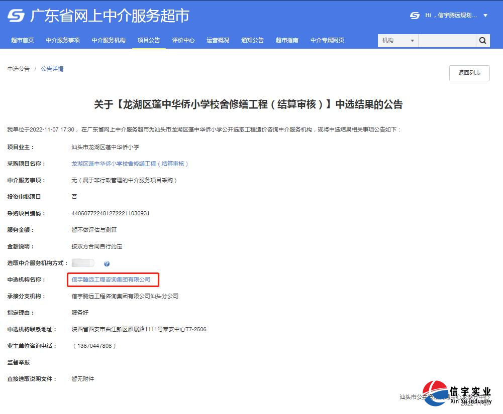Open the 机构 search category dropdown
The width and height of the screenshot is (503, 414).
point(397,40)
